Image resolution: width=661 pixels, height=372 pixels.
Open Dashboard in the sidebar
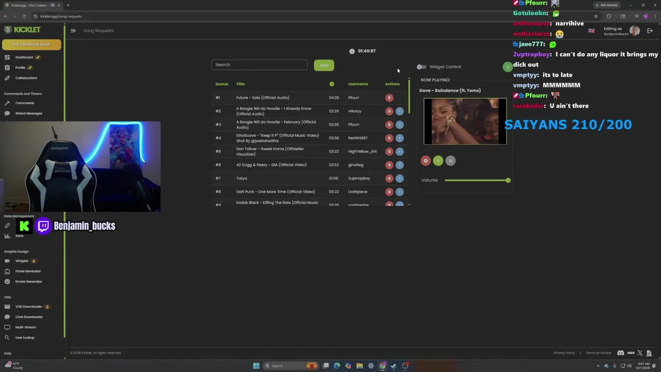click(24, 57)
